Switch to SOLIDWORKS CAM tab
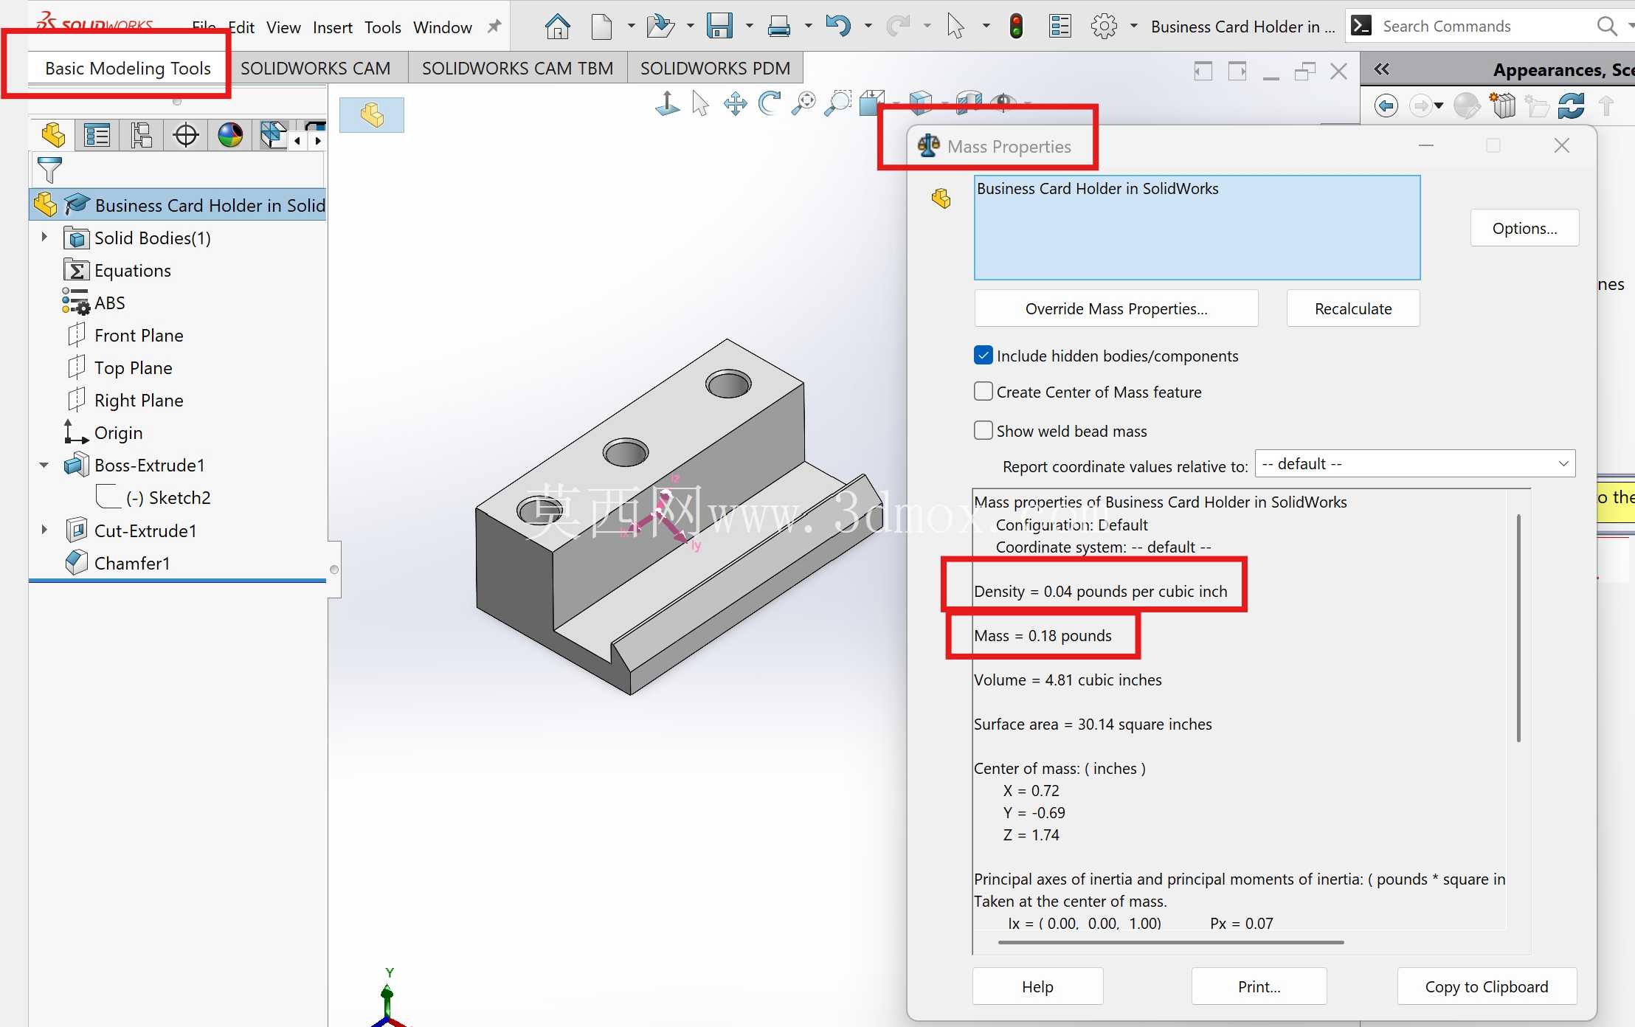The width and height of the screenshot is (1635, 1027). (316, 68)
